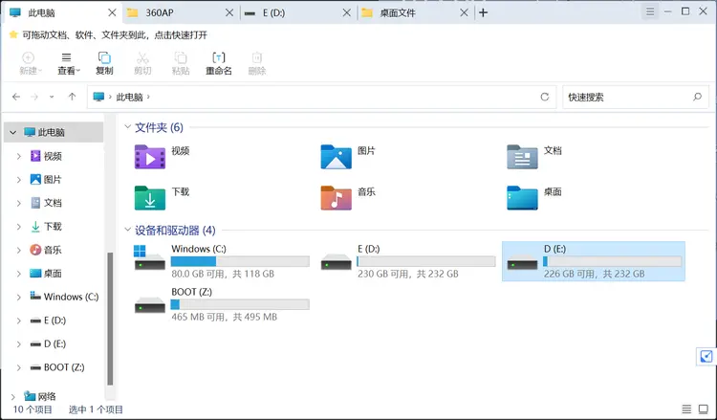Image resolution: width=717 pixels, height=420 pixels.
Task: Open the Music (音乐) folder icon
Action: 337,198
